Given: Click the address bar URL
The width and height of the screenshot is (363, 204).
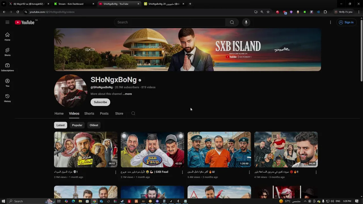Looking at the screenshot, I should pos(52,12).
